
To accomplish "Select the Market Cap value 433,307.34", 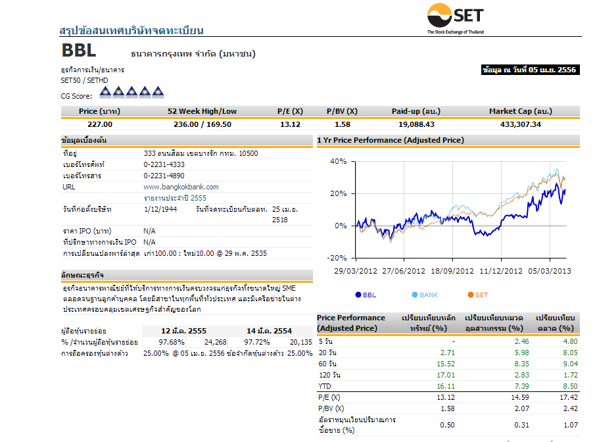I will tap(520, 124).
